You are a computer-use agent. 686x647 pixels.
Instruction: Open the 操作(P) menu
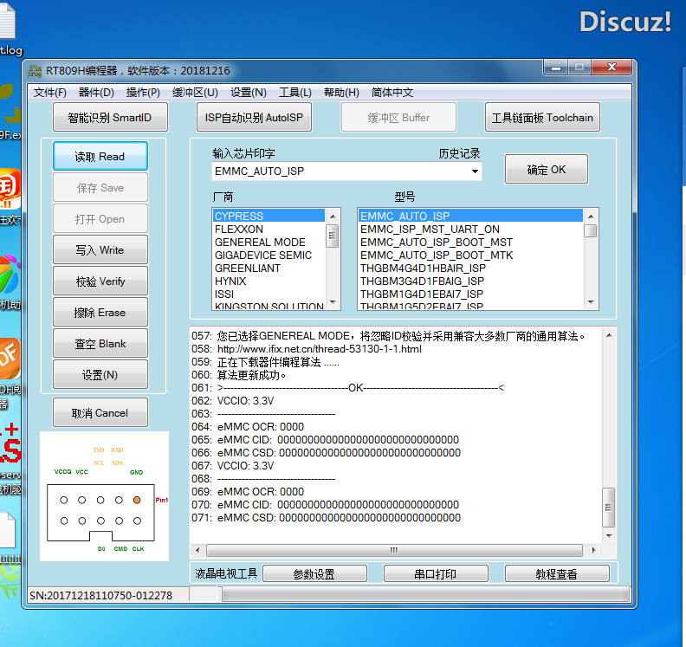143,93
